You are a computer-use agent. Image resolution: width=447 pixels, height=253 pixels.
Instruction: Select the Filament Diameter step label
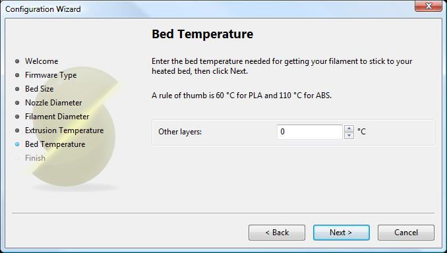point(57,117)
